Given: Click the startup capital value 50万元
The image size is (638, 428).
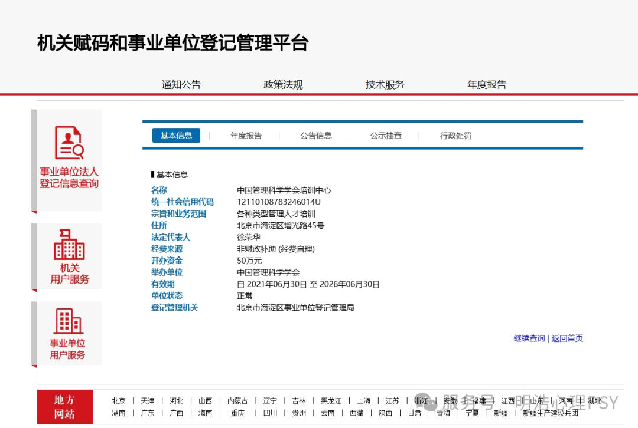Looking at the screenshot, I should pyautogui.click(x=249, y=261).
